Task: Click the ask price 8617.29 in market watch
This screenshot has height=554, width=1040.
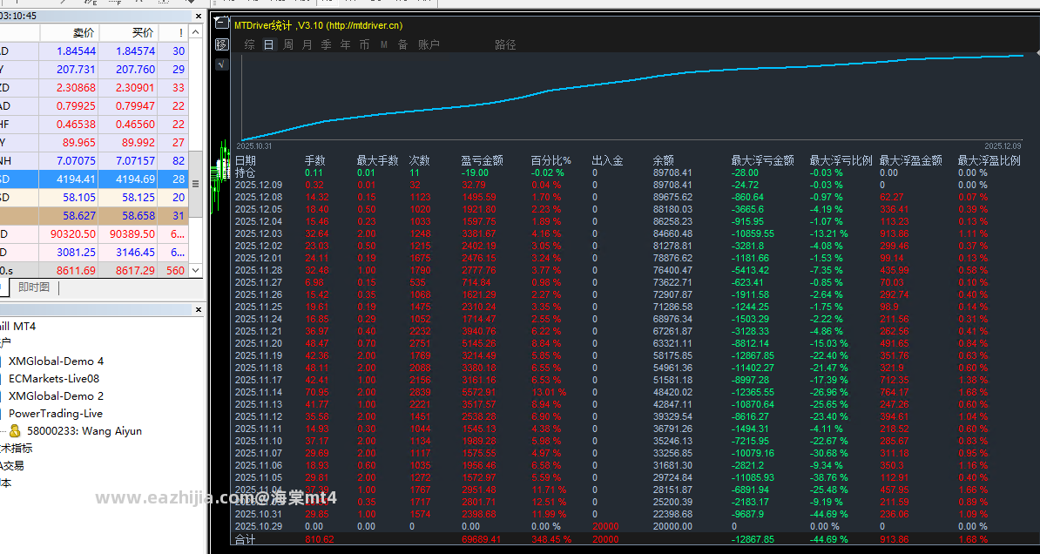Action: (x=135, y=270)
